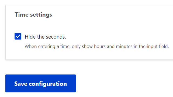Click the word 'Time' in the heading

pyautogui.click(x=22, y=14)
